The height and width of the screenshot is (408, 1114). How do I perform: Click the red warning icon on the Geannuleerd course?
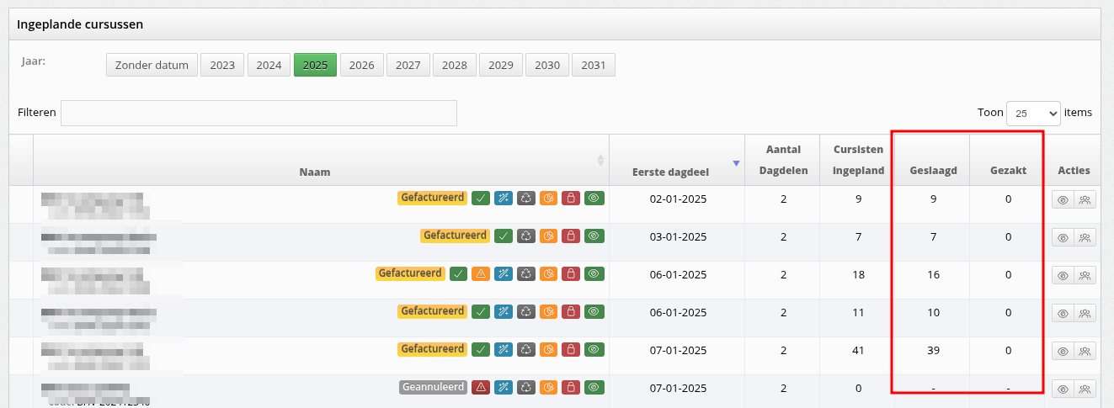481,388
